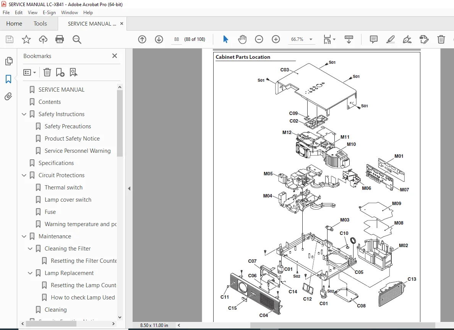Open Page Thumbnails side panel
The width and height of the screenshot is (454, 330).
tap(9, 61)
